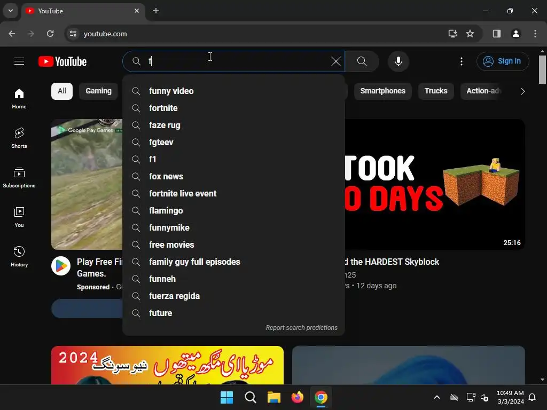Open Subscriptions in the sidebar
The height and width of the screenshot is (410, 547).
tap(19, 177)
